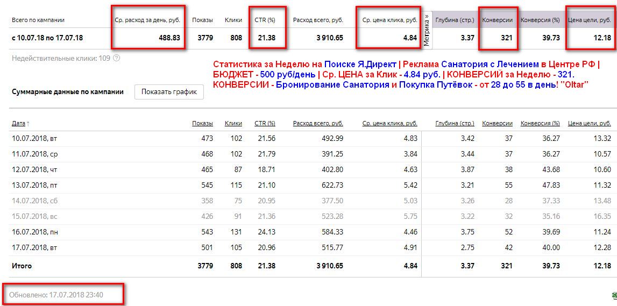This screenshot has height=306, width=617.
Task: Click the 16.35 goal price value
Action: coord(602,217)
